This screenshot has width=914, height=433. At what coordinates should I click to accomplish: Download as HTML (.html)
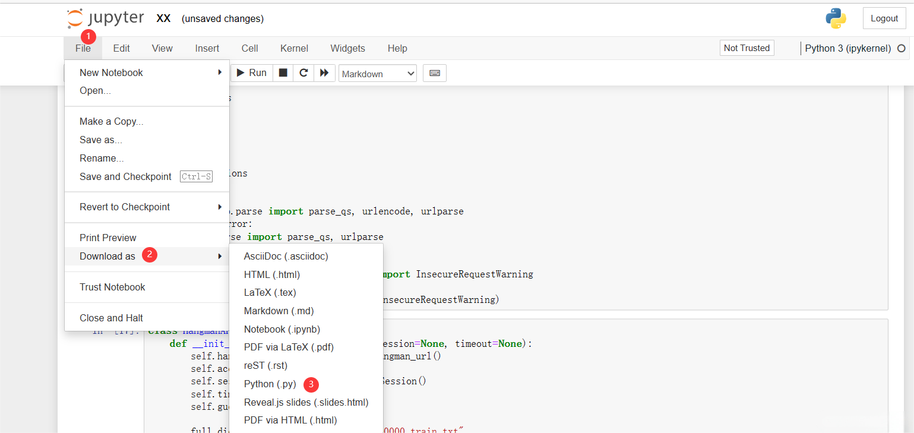pos(306,274)
